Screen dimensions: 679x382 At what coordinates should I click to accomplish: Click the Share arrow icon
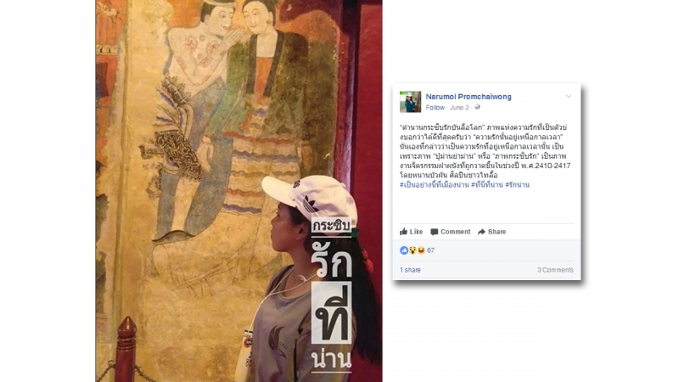coord(481,232)
